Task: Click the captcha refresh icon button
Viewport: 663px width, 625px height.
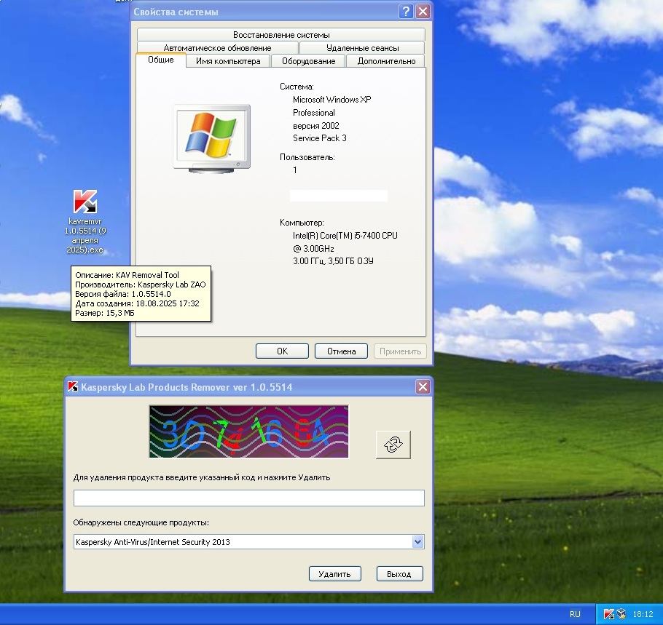Action: 393,444
